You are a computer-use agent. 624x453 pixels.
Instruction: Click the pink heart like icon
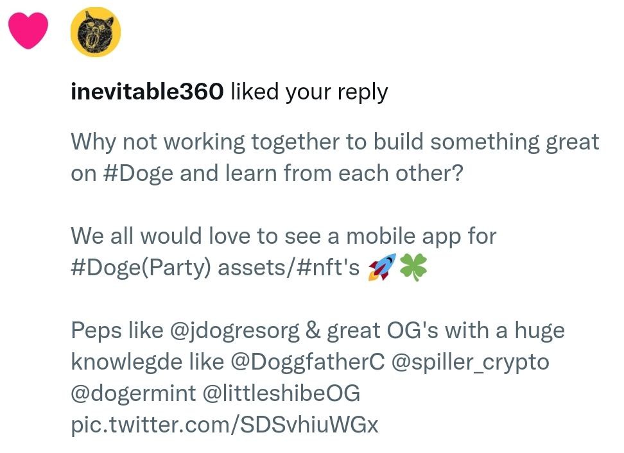28,30
